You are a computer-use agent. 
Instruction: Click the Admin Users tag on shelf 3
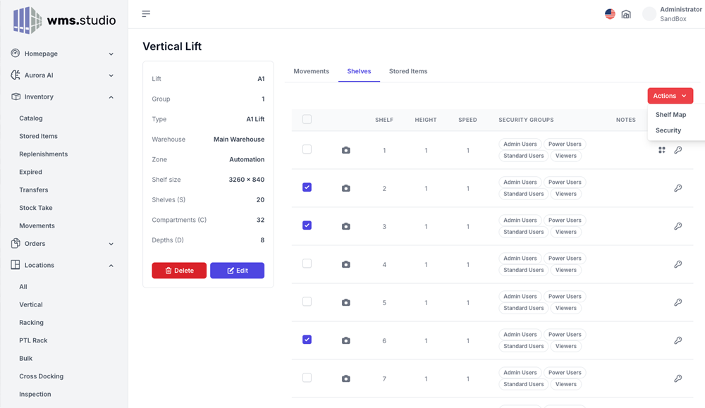520,221
